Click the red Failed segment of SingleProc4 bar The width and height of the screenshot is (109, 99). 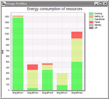click(x=32, y=67)
